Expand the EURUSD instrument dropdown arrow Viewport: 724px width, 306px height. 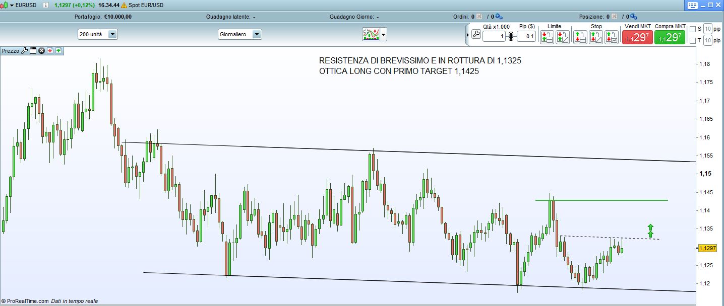click(12, 5)
